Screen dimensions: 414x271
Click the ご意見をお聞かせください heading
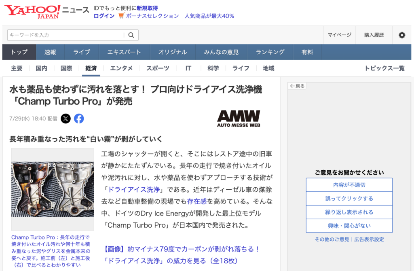tap(349, 172)
